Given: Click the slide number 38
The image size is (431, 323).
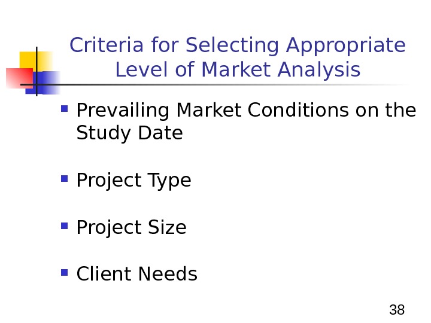Looking at the screenshot, I should tap(397, 310).
